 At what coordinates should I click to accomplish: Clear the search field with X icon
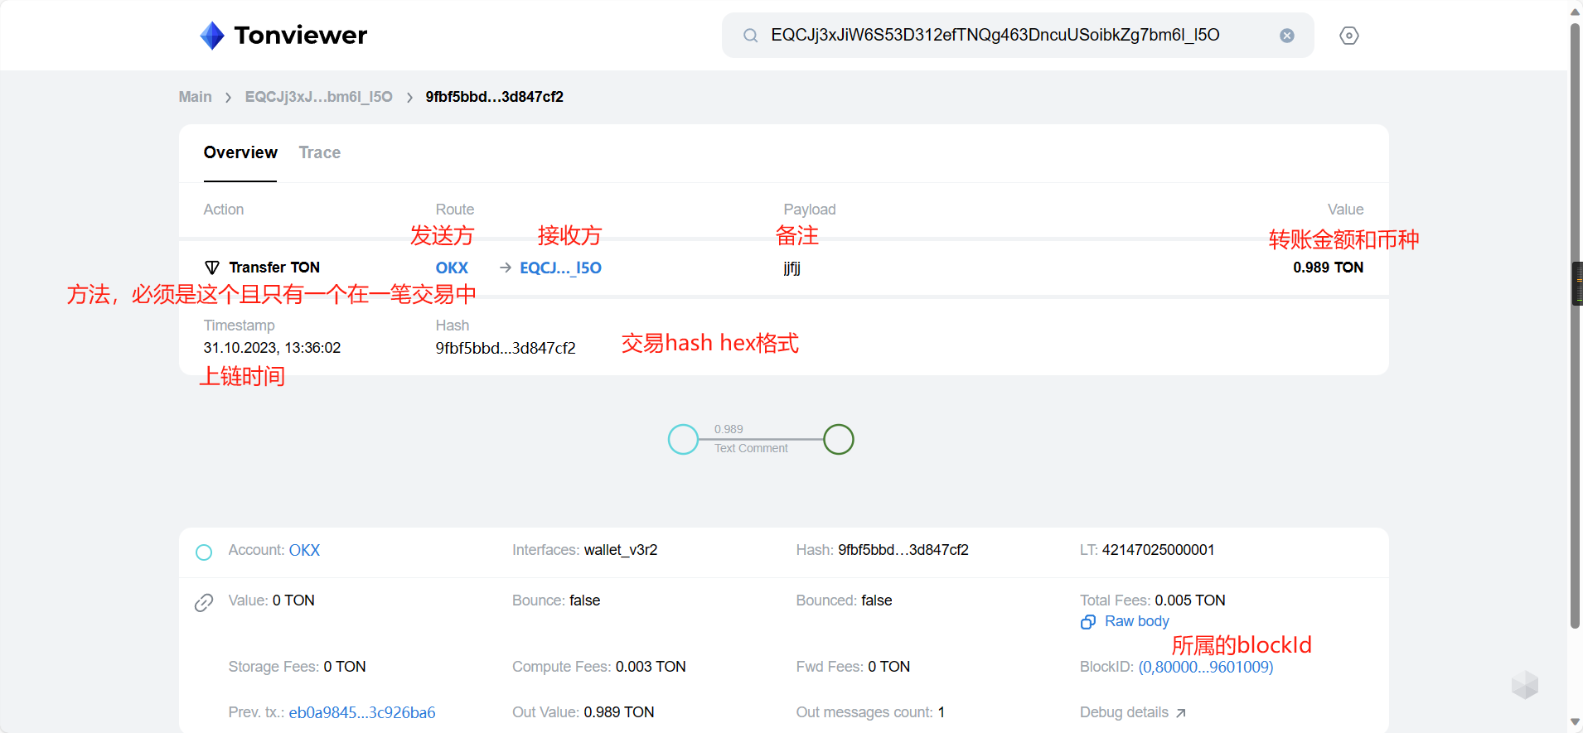1286,36
